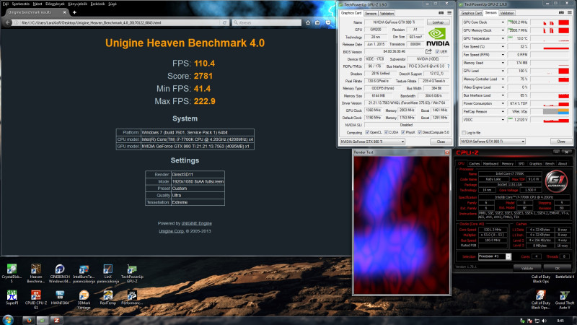Open GPU selector dropdown in Graphics Card window

[372, 142]
